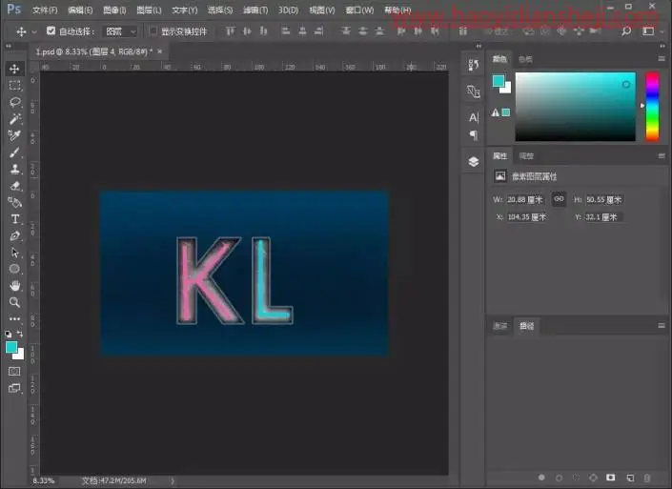The image size is (672, 489).
Task: Click Fill path with foreground color button
Action: [x=541, y=478]
